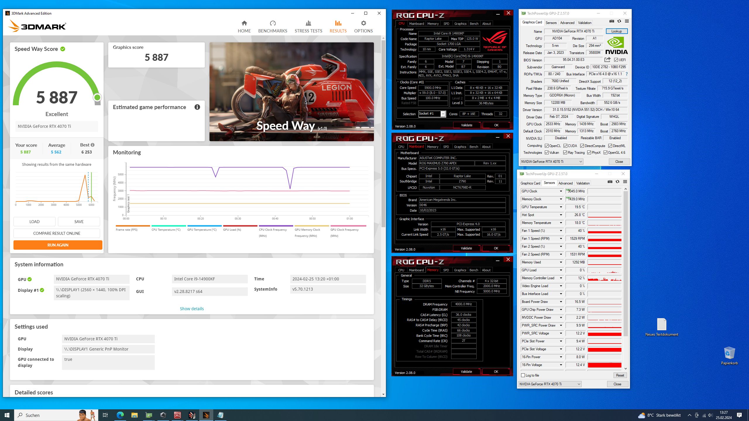Click the SAVE result button

click(79, 222)
